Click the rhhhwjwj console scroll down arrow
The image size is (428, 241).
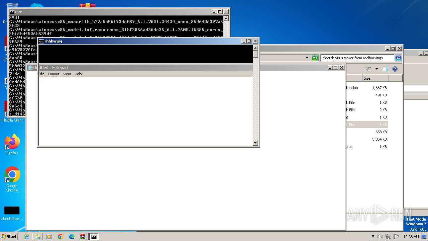click(255, 143)
